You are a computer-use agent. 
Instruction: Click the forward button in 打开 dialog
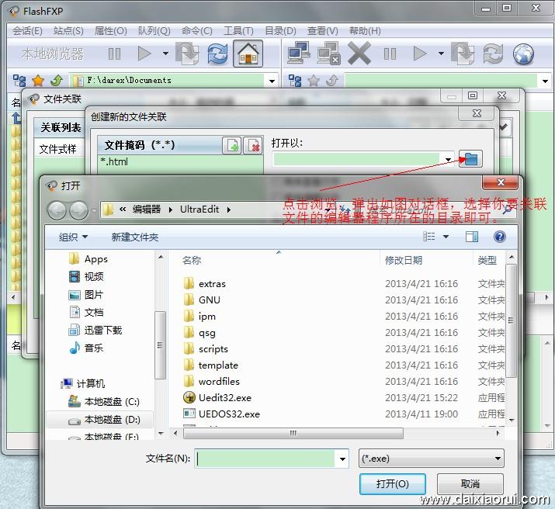point(78,210)
